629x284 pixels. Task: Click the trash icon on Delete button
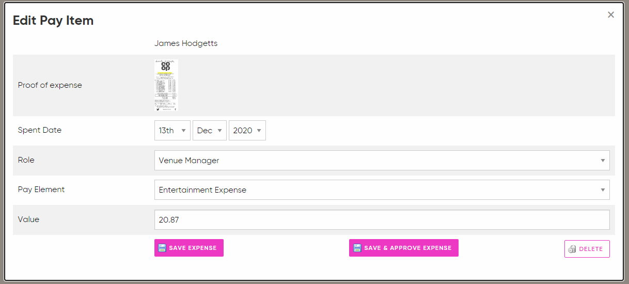click(x=572, y=249)
